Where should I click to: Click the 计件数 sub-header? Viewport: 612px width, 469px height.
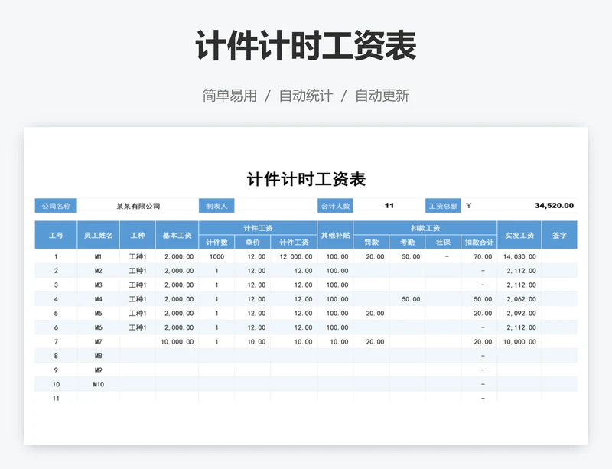point(216,242)
